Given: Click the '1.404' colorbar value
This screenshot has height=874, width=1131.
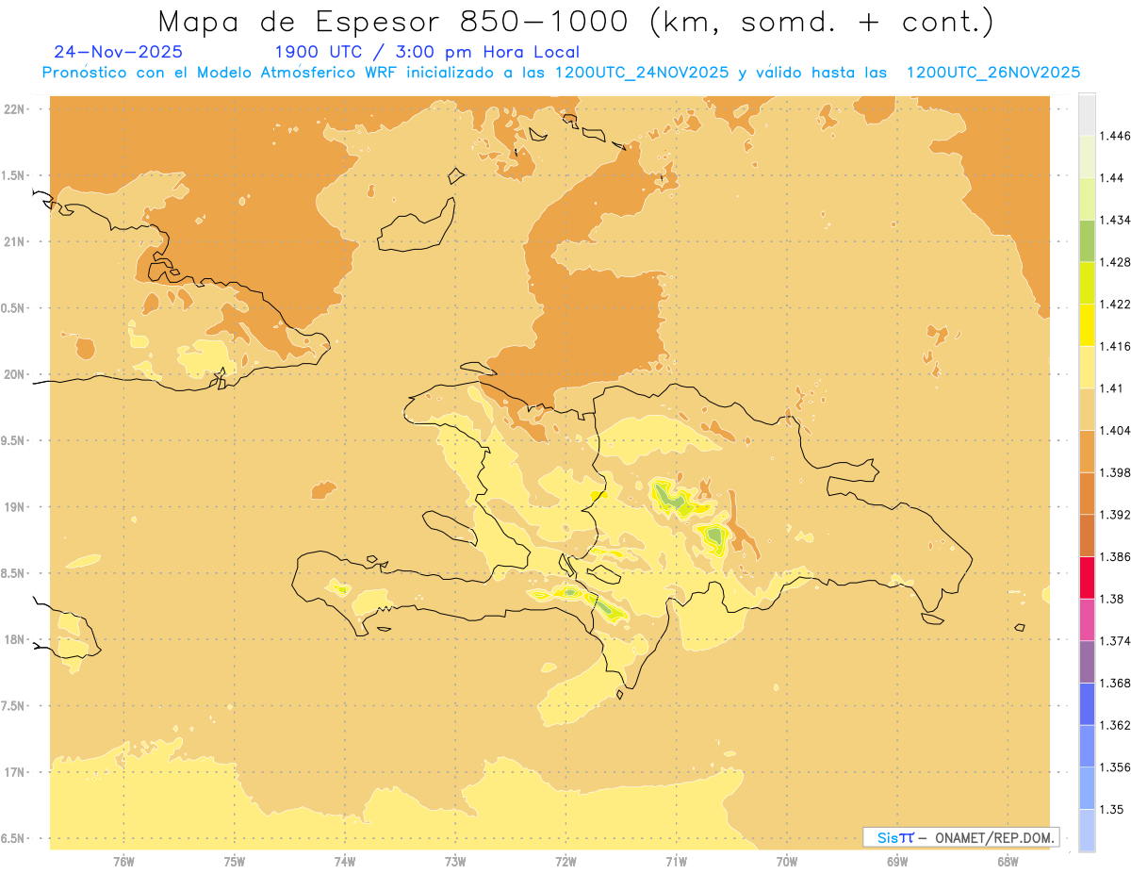Looking at the screenshot, I should (x=1115, y=430).
